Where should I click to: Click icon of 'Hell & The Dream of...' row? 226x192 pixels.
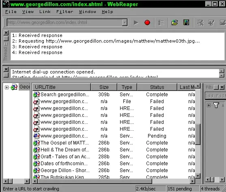(x=37, y=150)
